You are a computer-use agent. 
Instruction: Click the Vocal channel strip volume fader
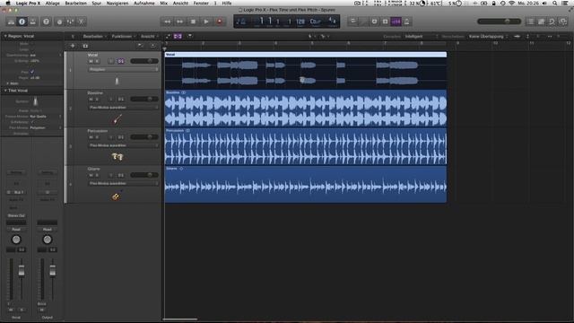(22, 271)
